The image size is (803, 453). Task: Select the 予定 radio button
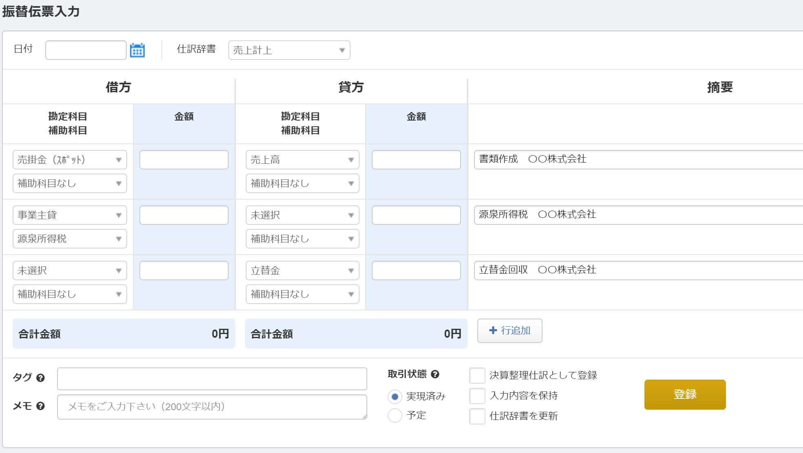(395, 415)
